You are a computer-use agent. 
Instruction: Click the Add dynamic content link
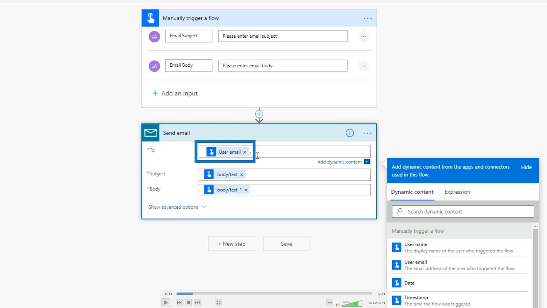[x=339, y=162]
